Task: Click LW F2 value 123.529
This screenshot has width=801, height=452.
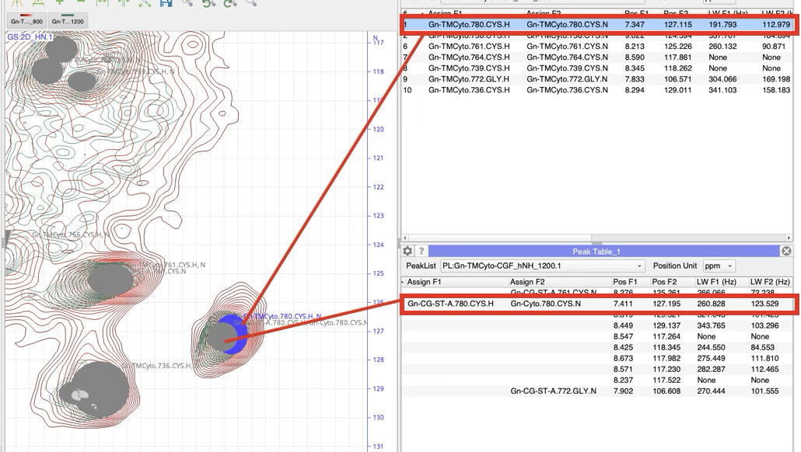Action: 764,304
